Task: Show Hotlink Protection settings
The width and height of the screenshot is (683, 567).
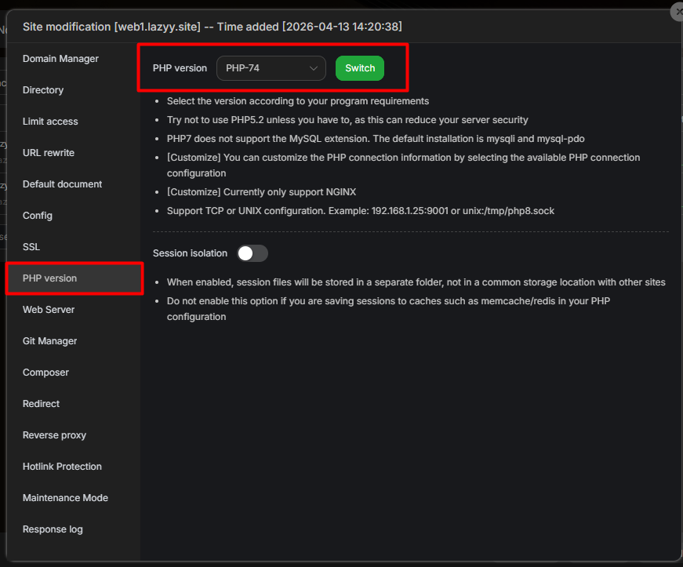Action: point(62,467)
